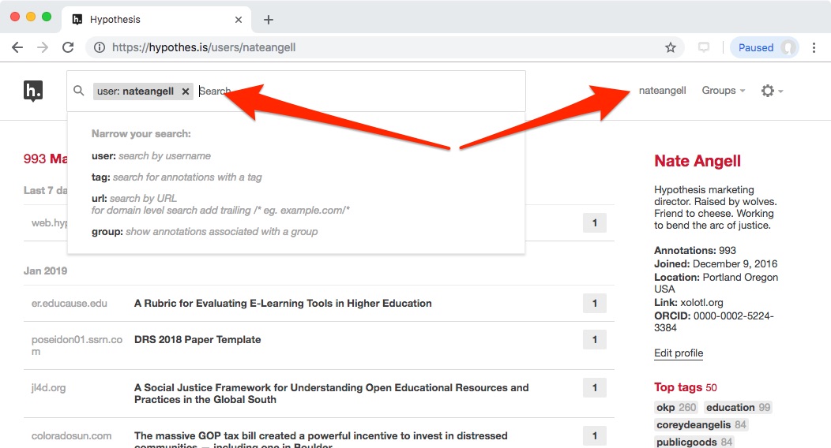Click the Edit profile link
Screen dimensions: 831x448
click(679, 353)
